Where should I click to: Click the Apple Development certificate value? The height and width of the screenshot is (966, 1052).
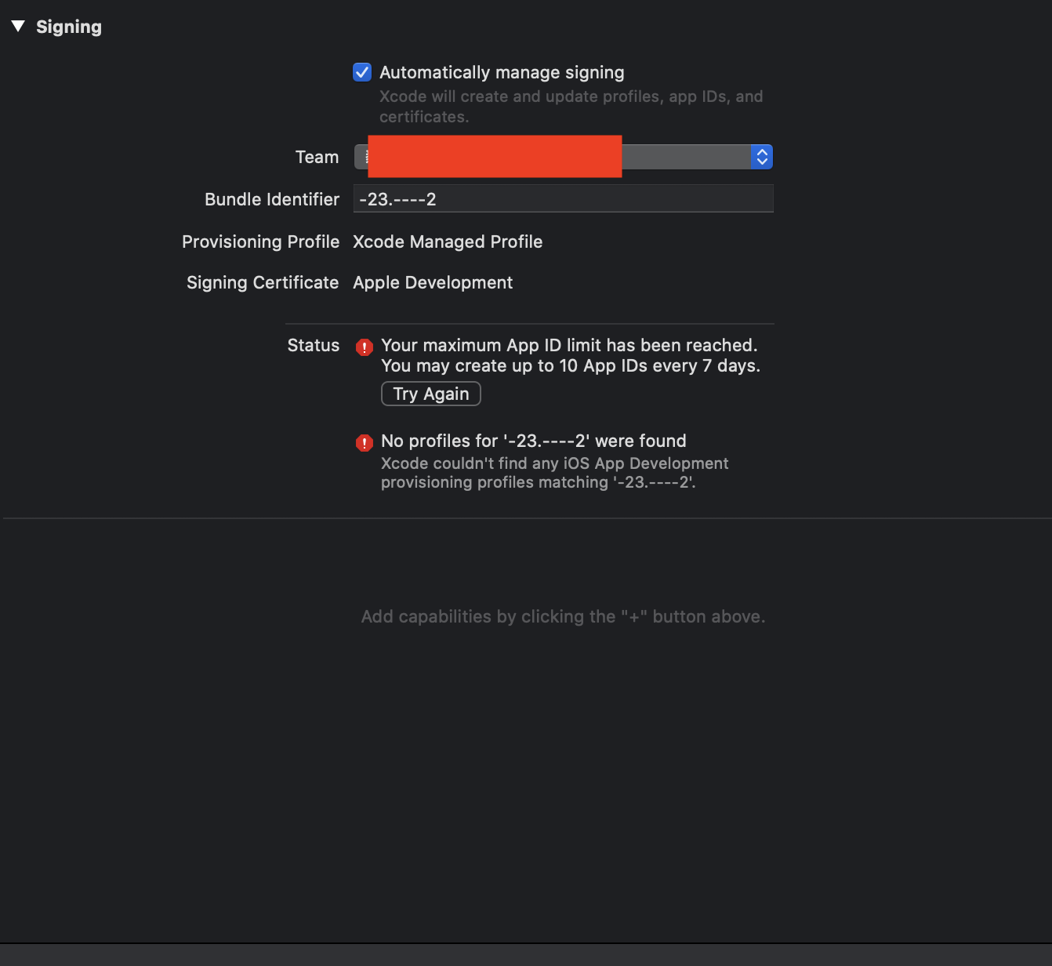click(433, 282)
